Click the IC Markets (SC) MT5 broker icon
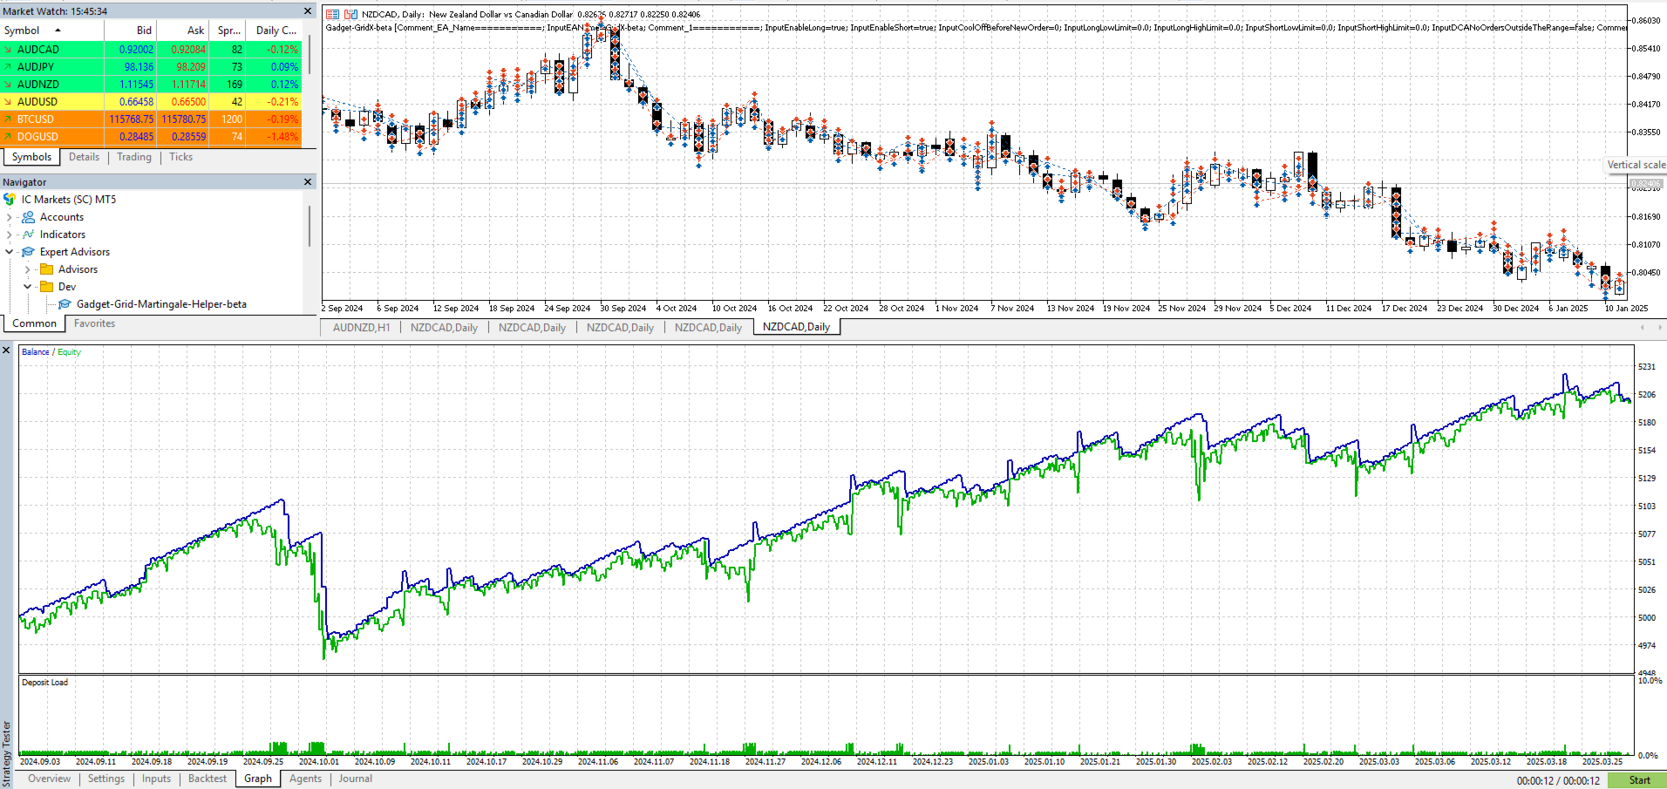 coord(10,200)
